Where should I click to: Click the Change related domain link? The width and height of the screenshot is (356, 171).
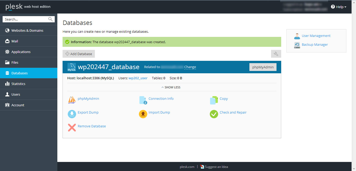click(x=190, y=67)
